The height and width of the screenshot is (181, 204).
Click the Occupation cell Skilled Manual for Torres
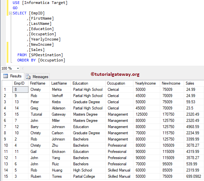(x=119, y=176)
